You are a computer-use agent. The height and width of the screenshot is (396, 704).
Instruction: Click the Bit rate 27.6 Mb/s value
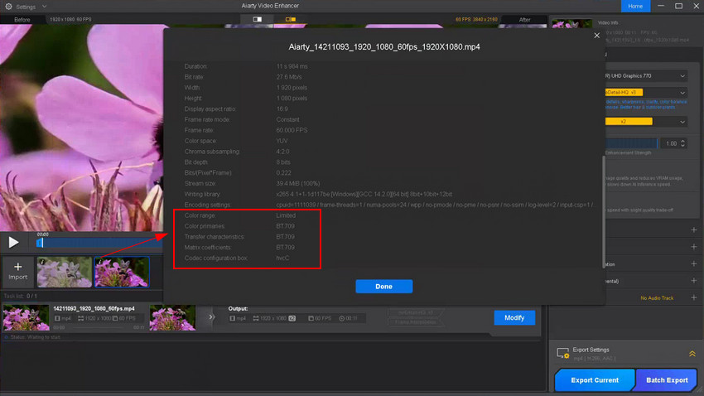tap(289, 77)
